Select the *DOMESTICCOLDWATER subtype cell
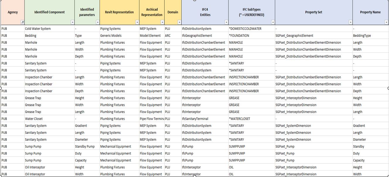The image size is (389, 177). (x=245, y=29)
